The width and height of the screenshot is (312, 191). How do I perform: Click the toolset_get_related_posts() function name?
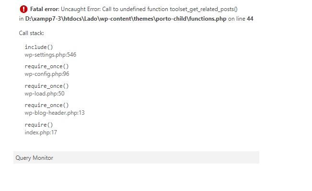coord(204,10)
